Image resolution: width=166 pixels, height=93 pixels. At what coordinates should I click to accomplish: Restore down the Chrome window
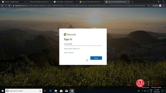[158, 2]
